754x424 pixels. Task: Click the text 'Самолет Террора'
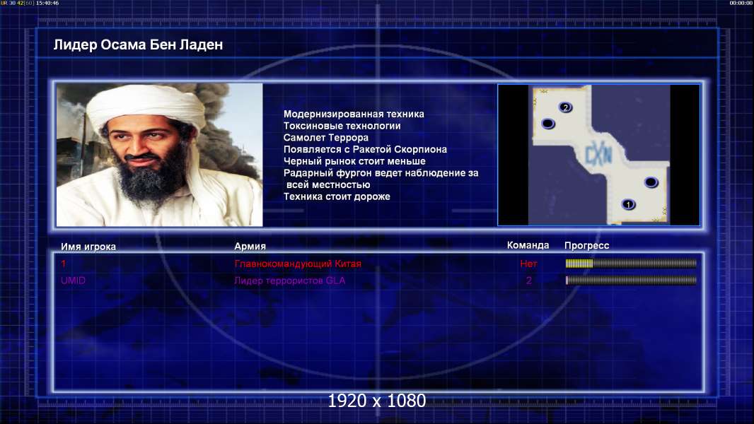tap(326, 137)
